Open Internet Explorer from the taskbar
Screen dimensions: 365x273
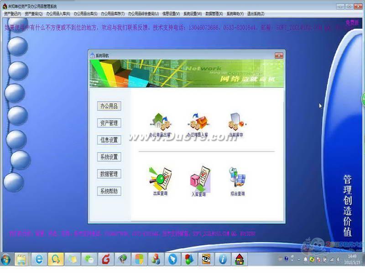pyautogui.click(x=39, y=259)
